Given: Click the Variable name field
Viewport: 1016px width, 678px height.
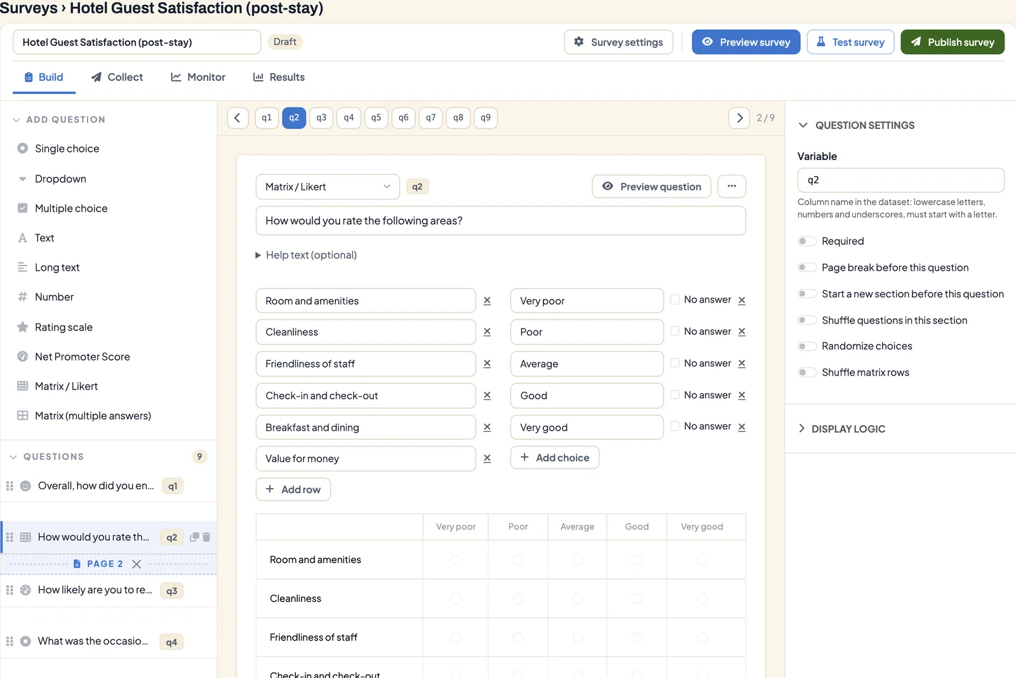Looking at the screenshot, I should [x=900, y=180].
